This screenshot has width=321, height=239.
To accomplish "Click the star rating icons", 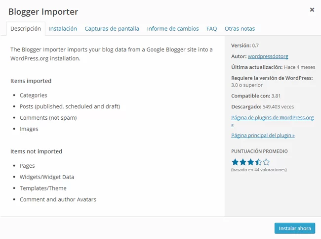I will click(x=250, y=162).
